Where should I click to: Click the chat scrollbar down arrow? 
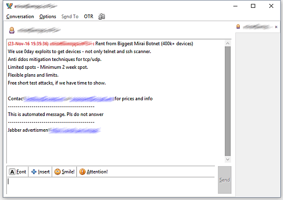(228, 159)
